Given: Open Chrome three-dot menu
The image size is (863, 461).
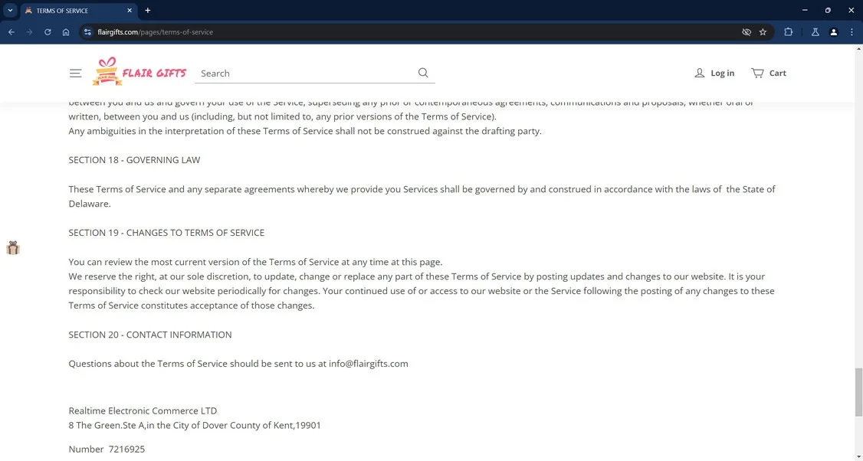Looking at the screenshot, I should coord(852,32).
